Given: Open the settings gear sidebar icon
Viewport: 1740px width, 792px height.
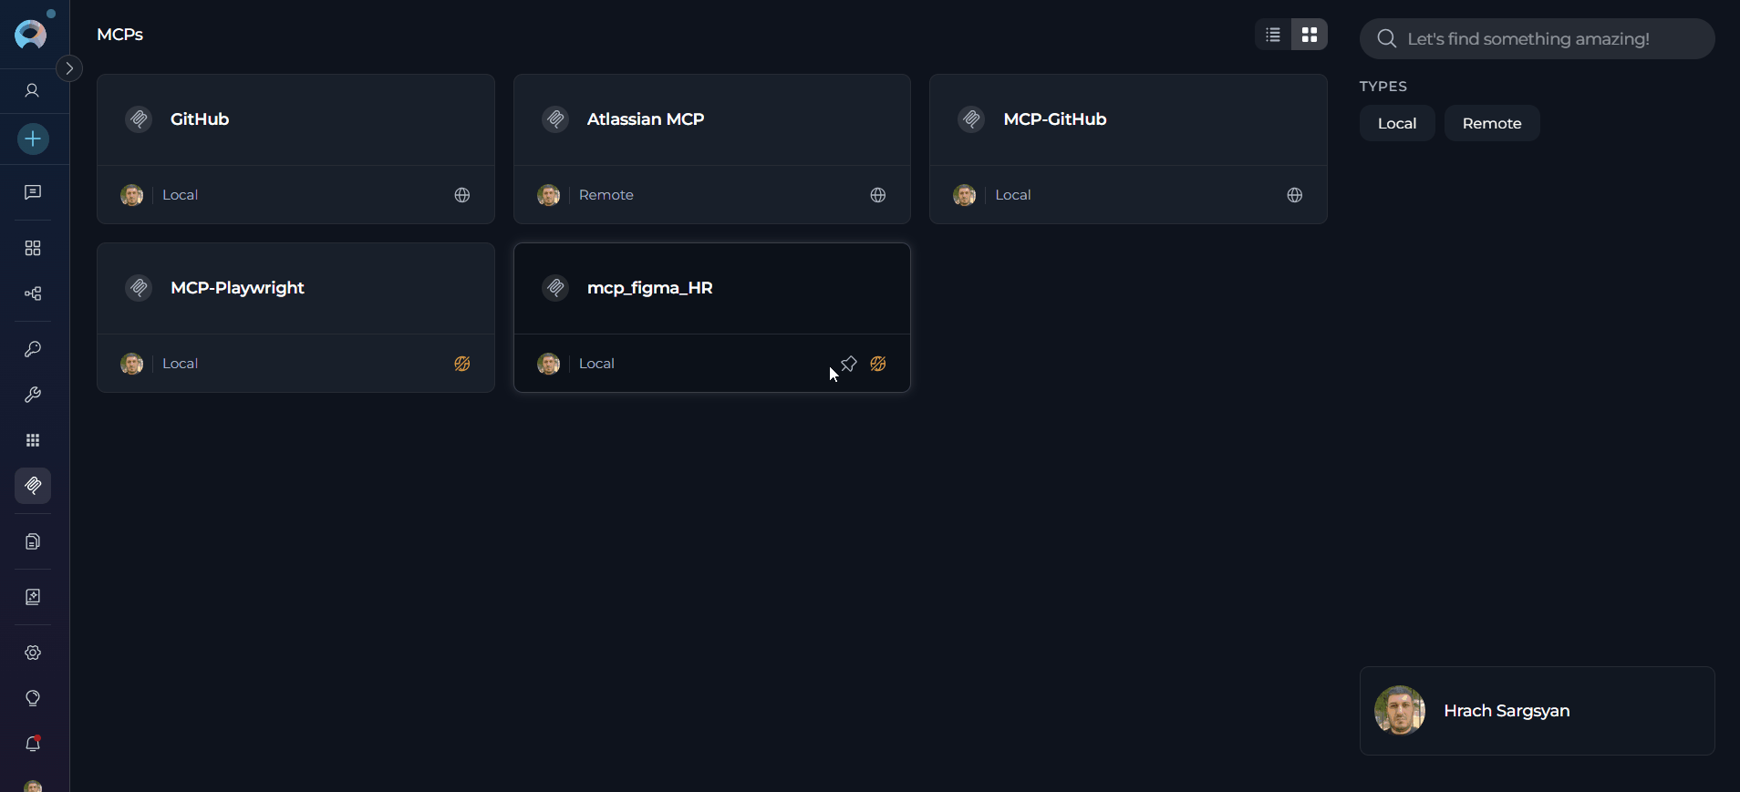Looking at the screenshot, I should coord(33,653).
